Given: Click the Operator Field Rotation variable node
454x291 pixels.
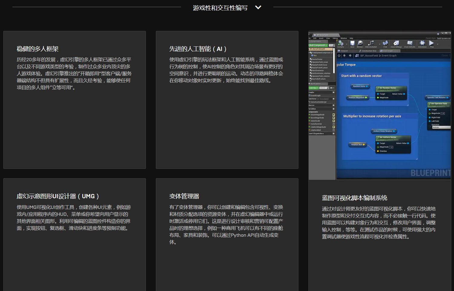Looking at the screenshot, I should pos(438,98).
